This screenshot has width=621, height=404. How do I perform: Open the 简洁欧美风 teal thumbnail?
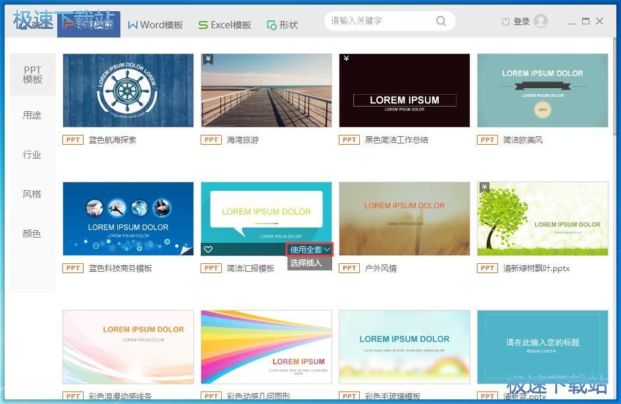tap(543, 90)
